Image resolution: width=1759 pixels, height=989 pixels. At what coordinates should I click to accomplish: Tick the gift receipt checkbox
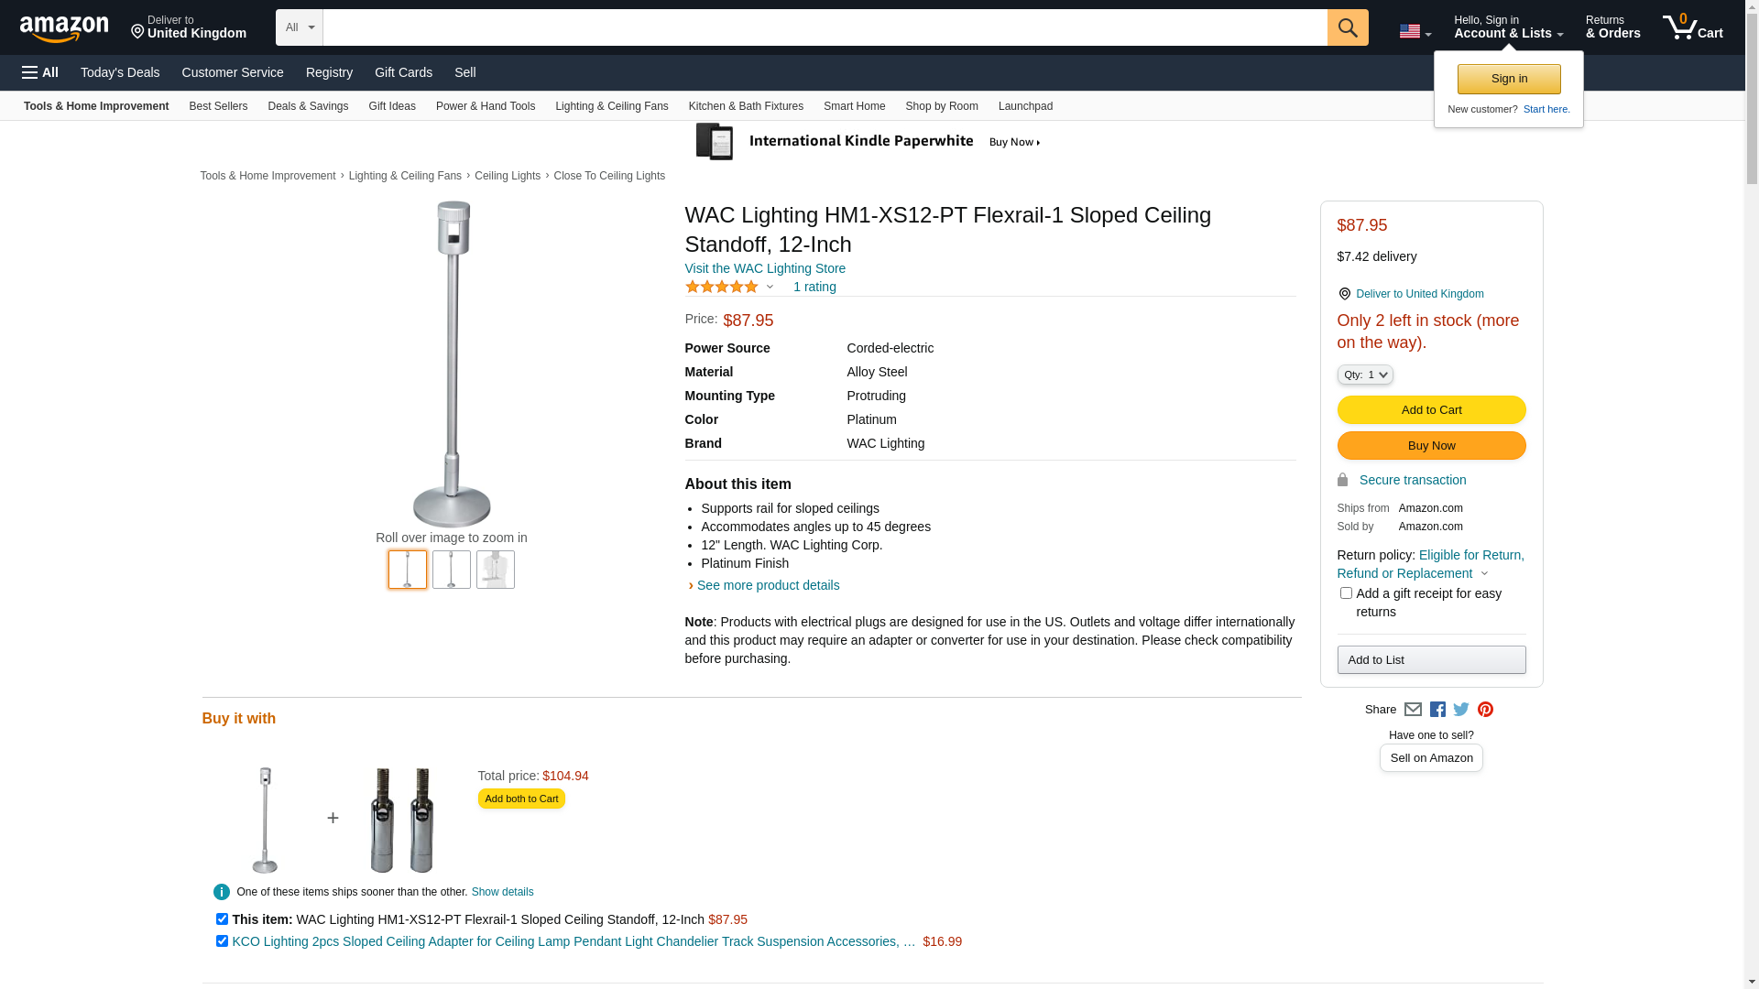(1346, 593)
